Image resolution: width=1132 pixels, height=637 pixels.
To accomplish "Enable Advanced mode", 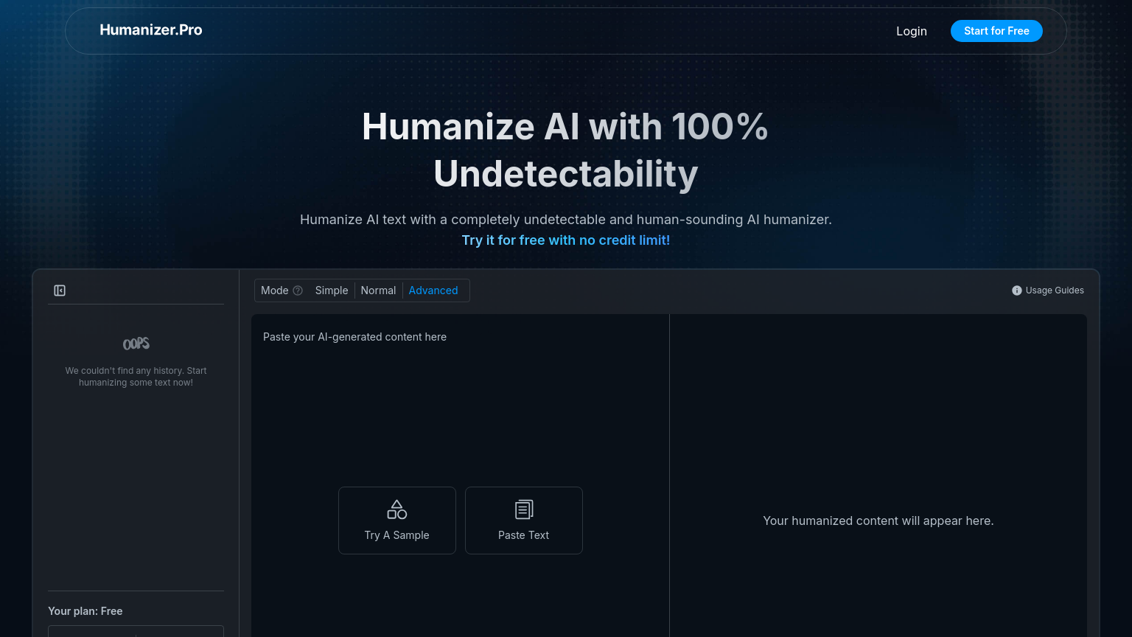I will point(433,290).
